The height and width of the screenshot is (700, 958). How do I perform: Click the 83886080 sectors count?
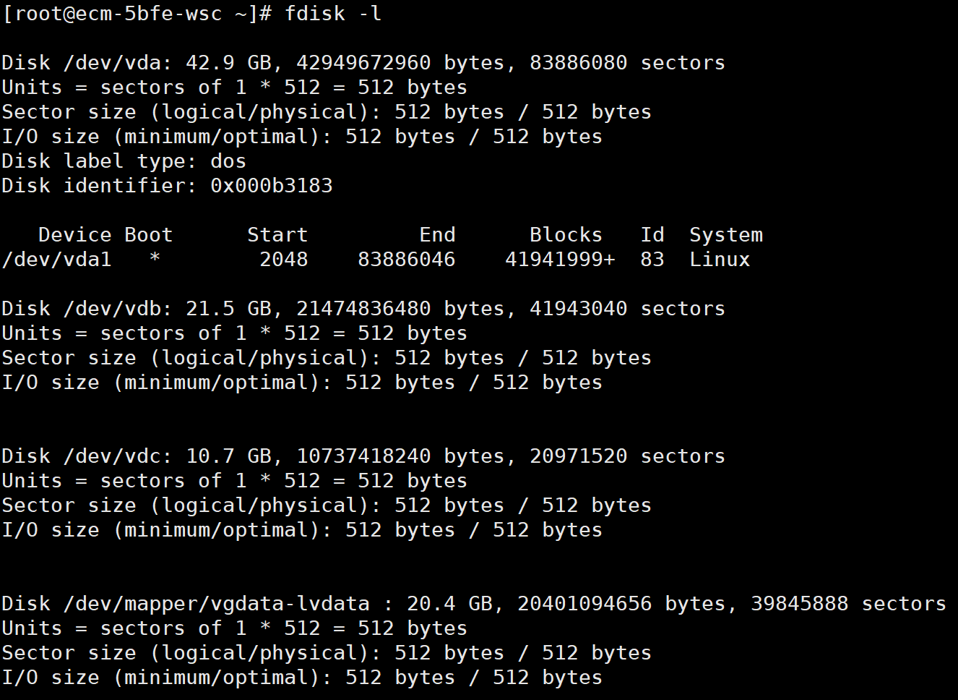pyautogui.click(x=578, y=63)
